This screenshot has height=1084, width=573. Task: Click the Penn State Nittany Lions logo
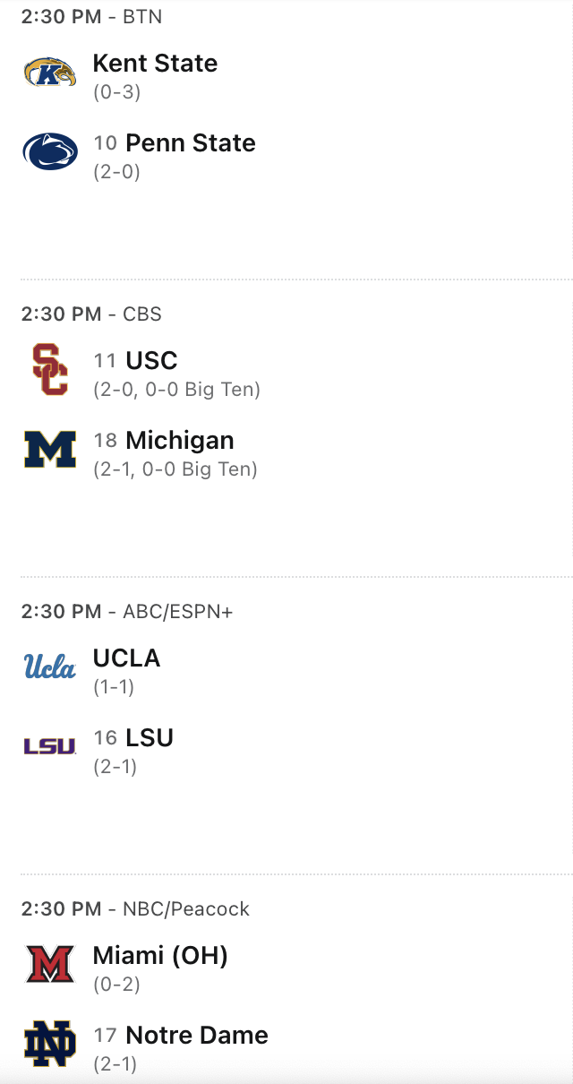[50, 151]
